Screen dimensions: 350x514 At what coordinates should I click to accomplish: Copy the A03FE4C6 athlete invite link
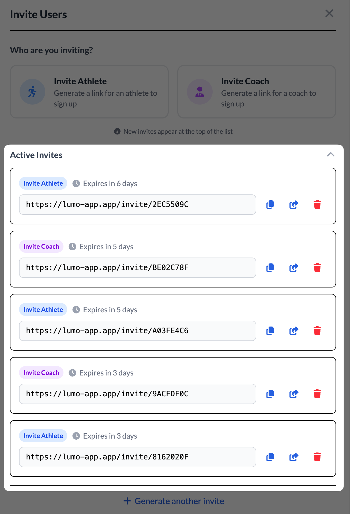point(270,331)
